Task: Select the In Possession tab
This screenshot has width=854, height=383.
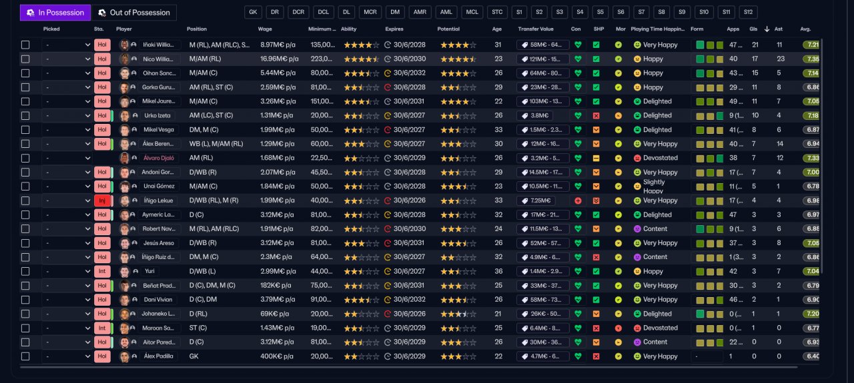Action: [55, 13]
